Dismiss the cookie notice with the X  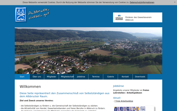coord(175,2)
